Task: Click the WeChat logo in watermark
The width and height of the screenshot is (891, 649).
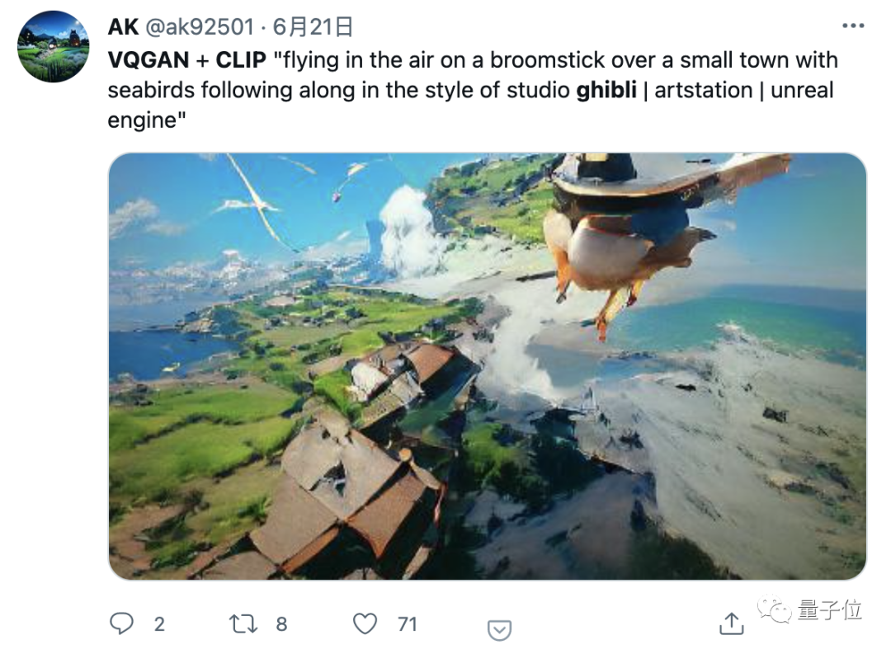Action: coord(774,611)
